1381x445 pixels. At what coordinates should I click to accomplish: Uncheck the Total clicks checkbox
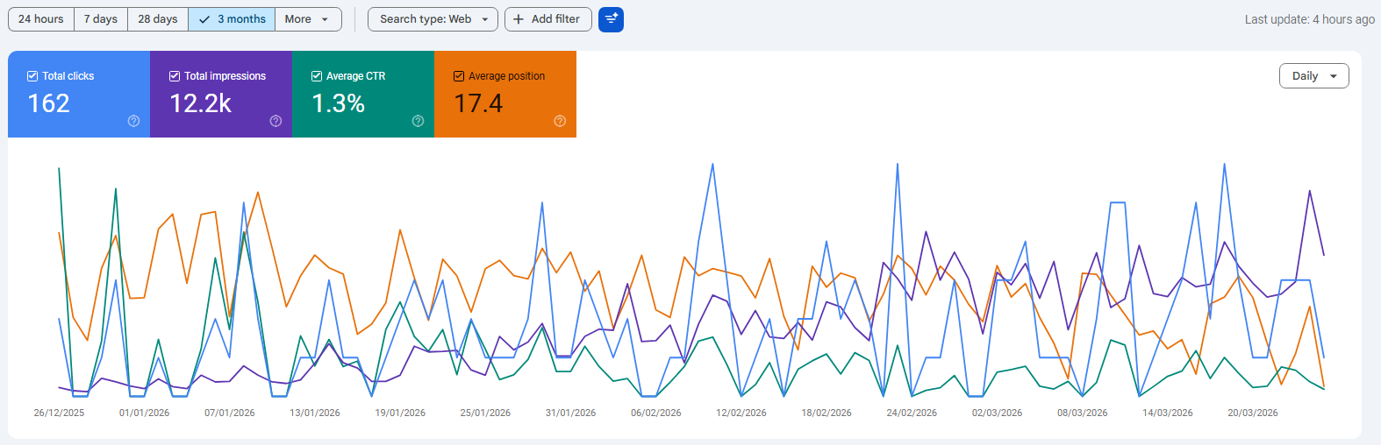pos(32,76)
